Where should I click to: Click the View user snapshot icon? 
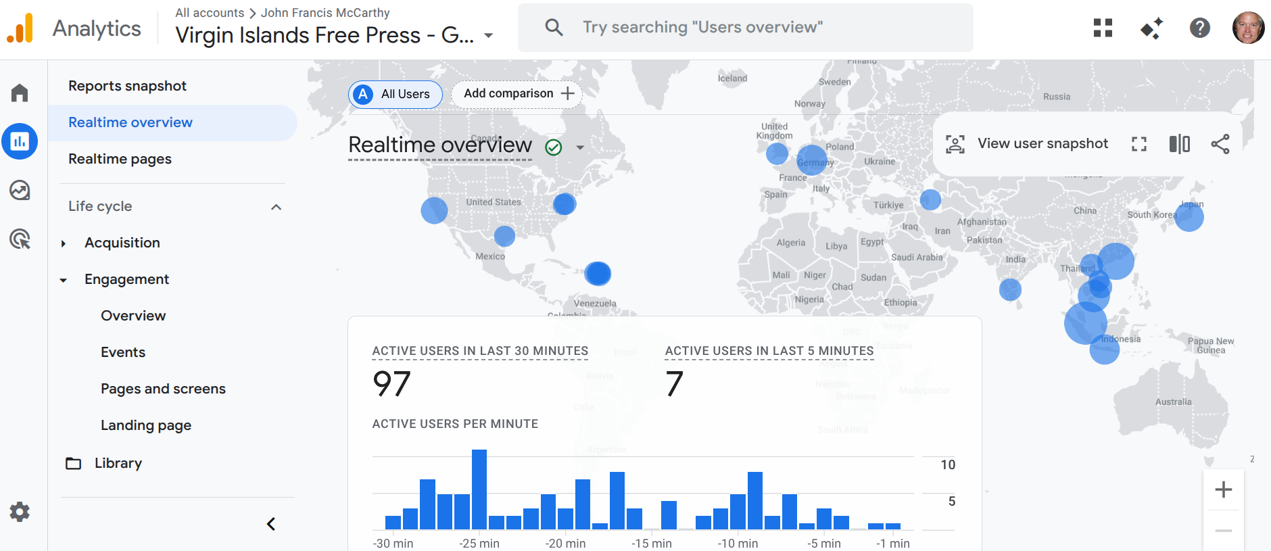click(x=955, y=144)
